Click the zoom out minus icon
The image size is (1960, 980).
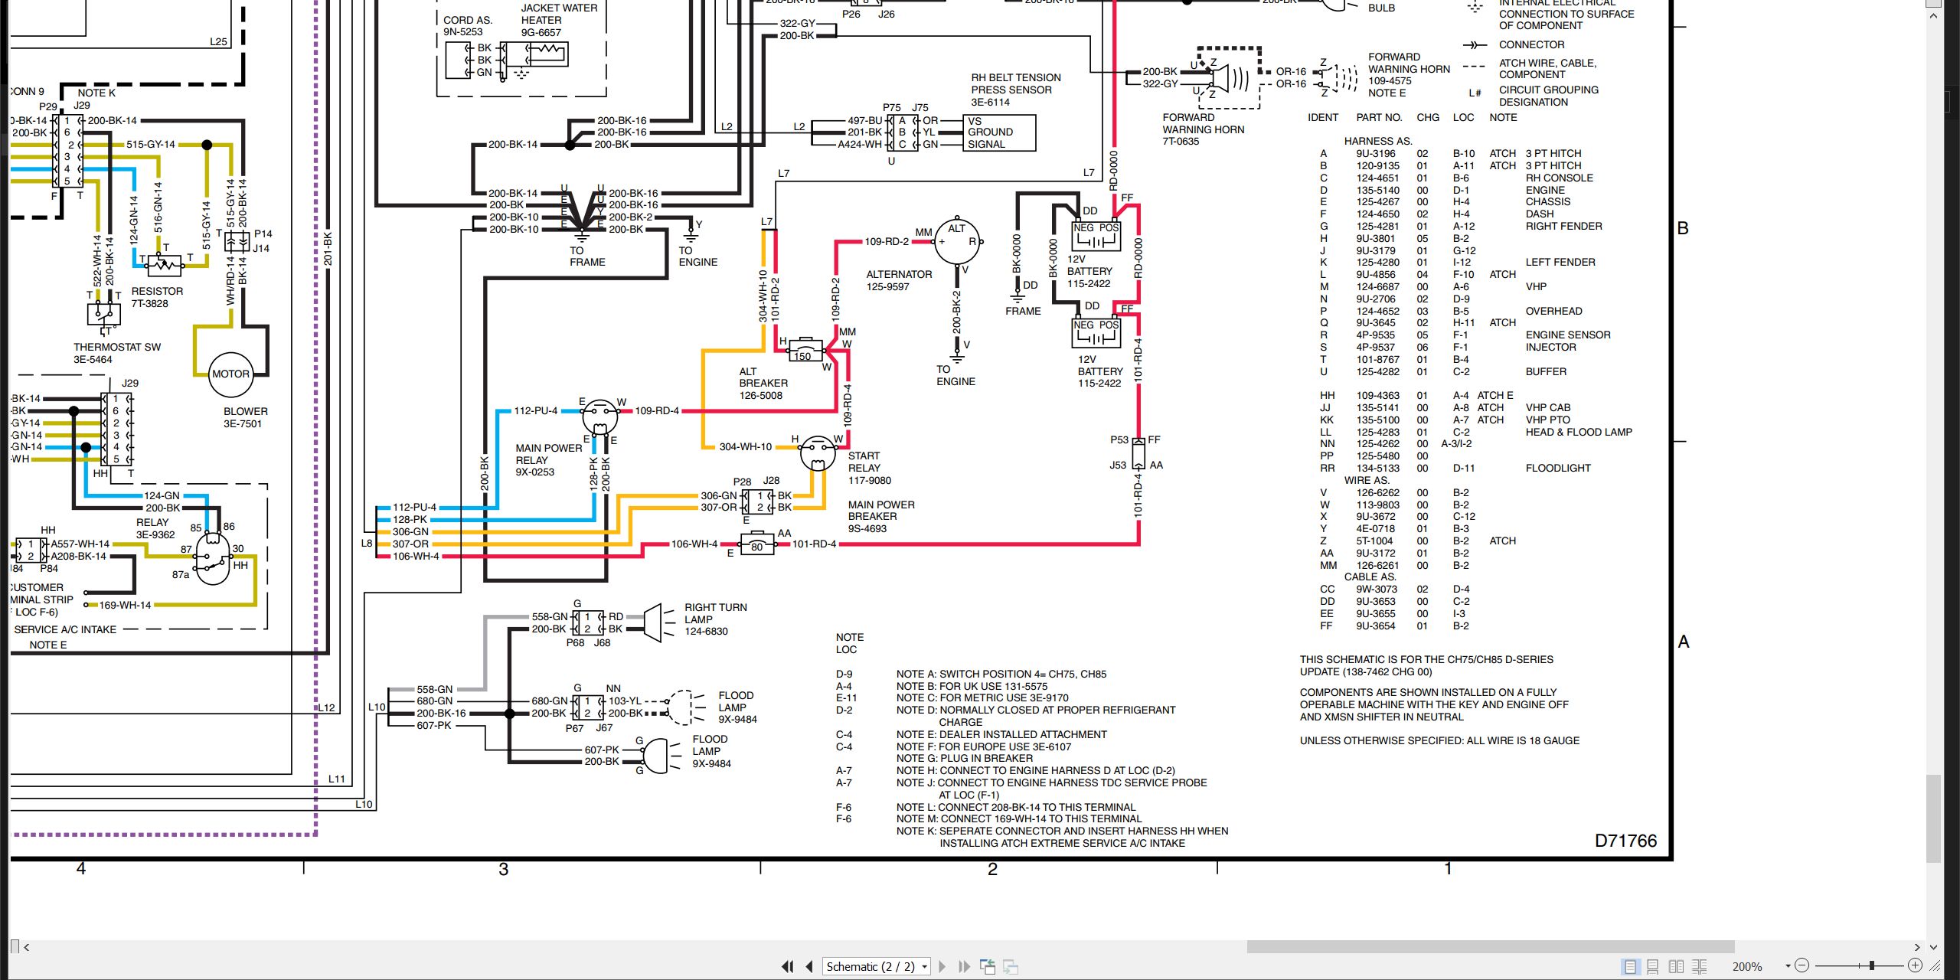(x=1802, y=966)
